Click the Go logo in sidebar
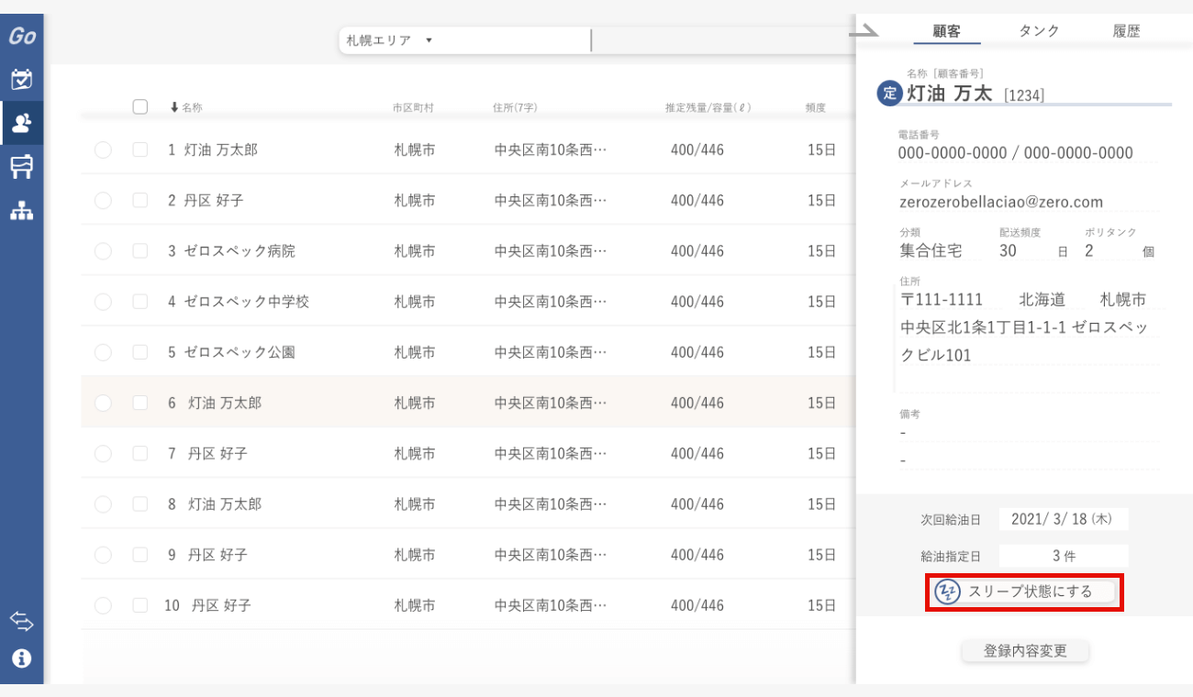The height and width of the screenshot is (697, 1193). coord(22,37)
